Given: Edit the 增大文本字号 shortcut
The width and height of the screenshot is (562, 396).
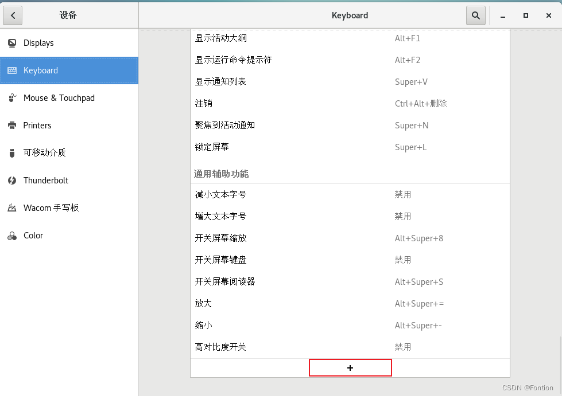Looking at the screenshot, I should click(350, 217).
